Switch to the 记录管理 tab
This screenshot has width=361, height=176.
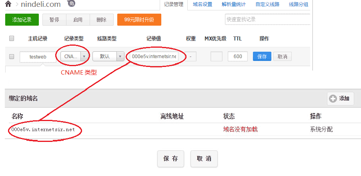click(x=173, y=4)
